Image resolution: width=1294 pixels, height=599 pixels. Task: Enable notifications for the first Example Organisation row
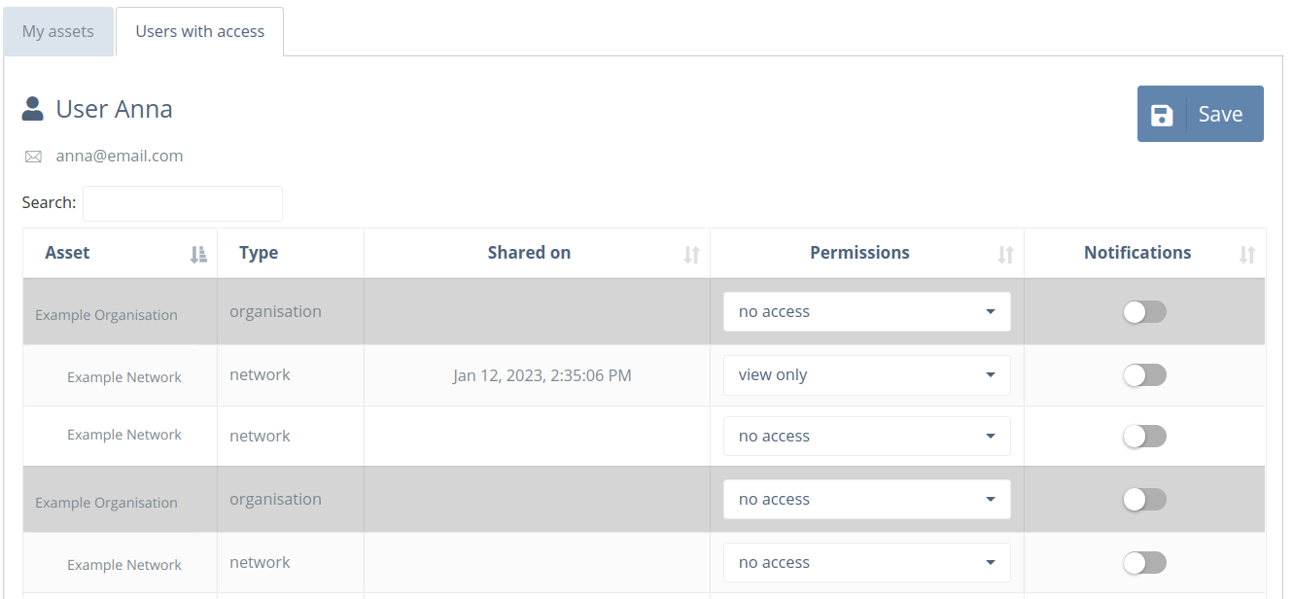point(1144,311)
